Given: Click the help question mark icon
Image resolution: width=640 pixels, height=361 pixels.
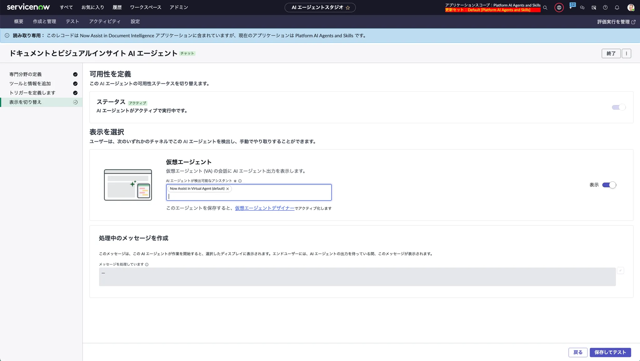Looking at the screenshot, I should click(605, 8).
